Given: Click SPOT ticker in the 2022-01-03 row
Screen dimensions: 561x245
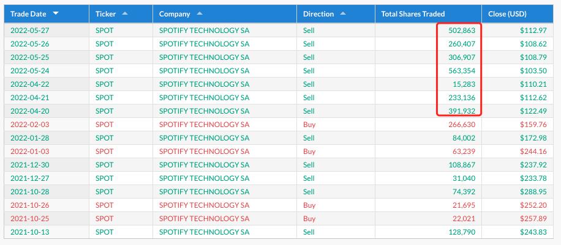Looking at the screenshot, I should coord(105,152).
